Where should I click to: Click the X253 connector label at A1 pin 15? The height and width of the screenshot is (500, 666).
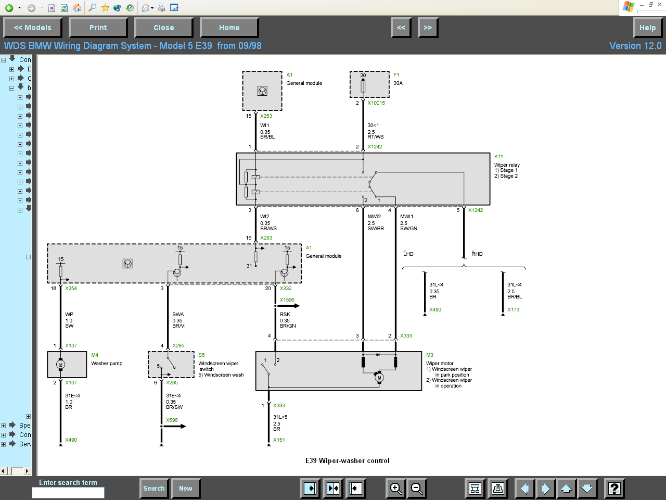tap(266, 116)
